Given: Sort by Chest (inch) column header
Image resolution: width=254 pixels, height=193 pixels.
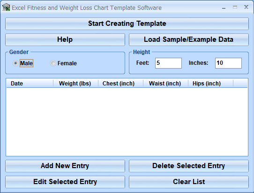Looking at the screenshot, I should coord(121,84).
